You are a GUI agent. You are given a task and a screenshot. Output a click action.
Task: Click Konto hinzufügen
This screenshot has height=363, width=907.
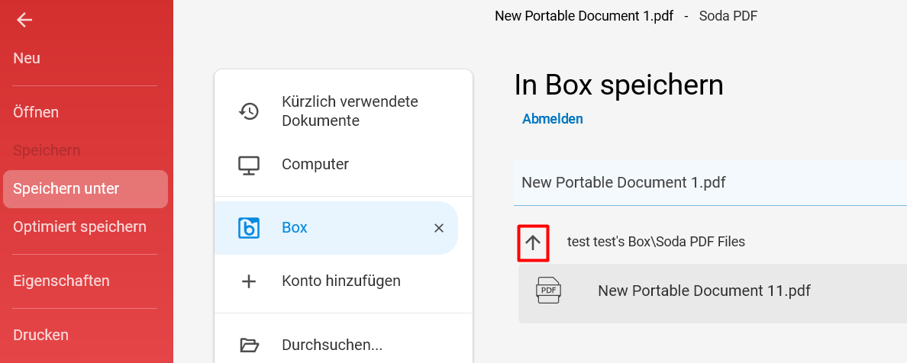click(341, 281)
